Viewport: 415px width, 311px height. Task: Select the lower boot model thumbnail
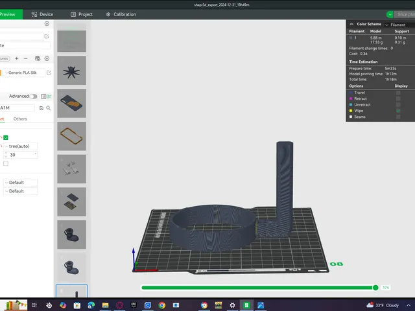tap(72, 268)
